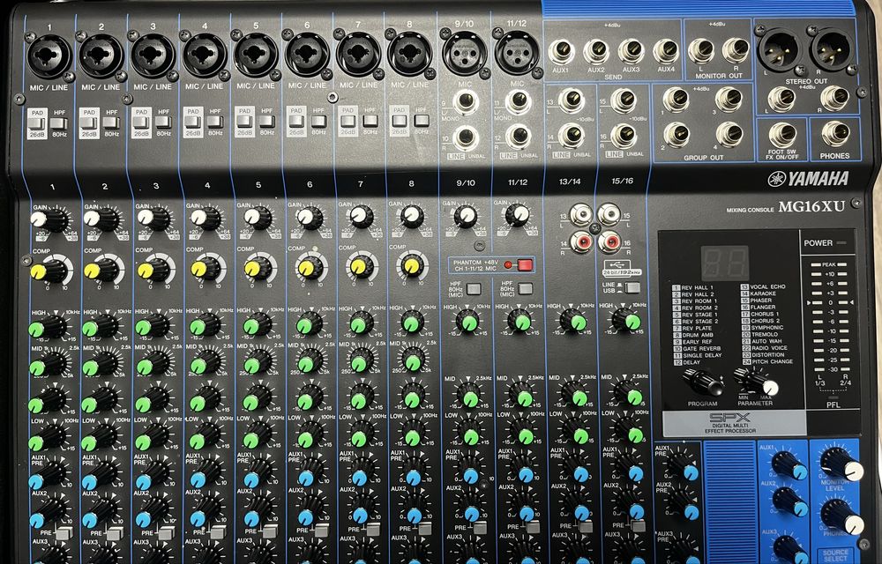This screenshot has height=564, width=882.
Task: Click the POWER indicator LED
Action: pyautogui.click(x=842, y=242)
